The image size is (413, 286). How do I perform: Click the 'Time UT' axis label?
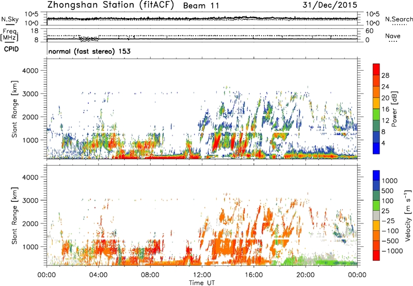click(x=202, y=283)
